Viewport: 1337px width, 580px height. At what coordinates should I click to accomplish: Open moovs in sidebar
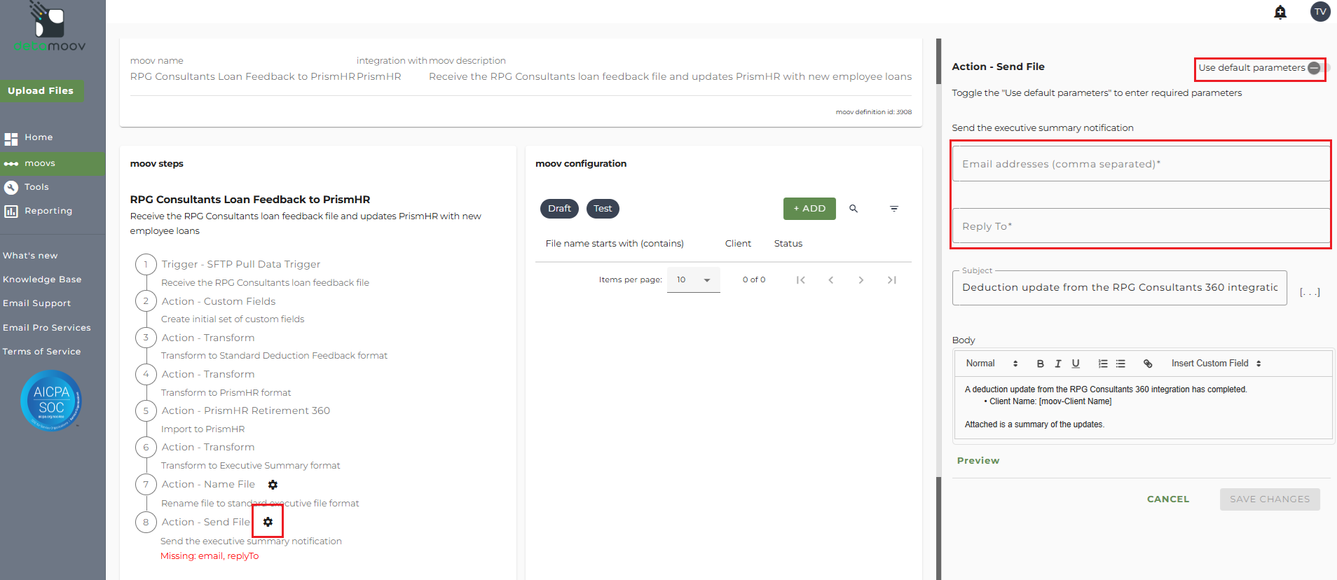pos(53,163)
